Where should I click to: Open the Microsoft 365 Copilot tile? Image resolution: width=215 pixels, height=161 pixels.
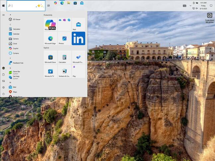50,25
